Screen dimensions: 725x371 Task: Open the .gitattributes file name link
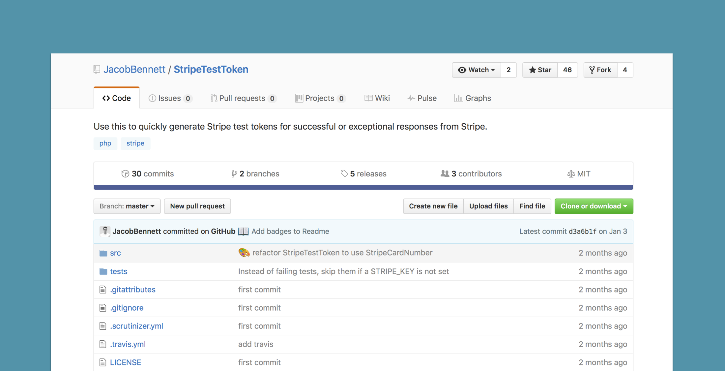[133, 290]
